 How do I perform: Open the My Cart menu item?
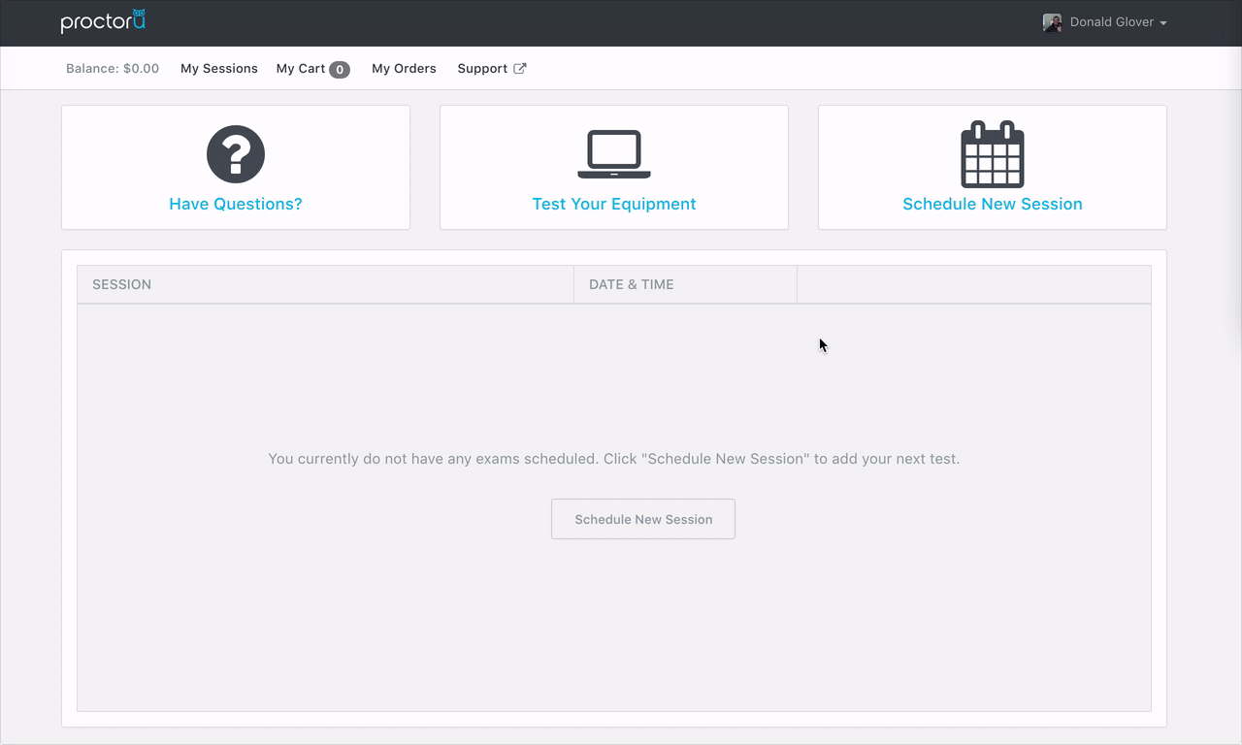(312, 69)
